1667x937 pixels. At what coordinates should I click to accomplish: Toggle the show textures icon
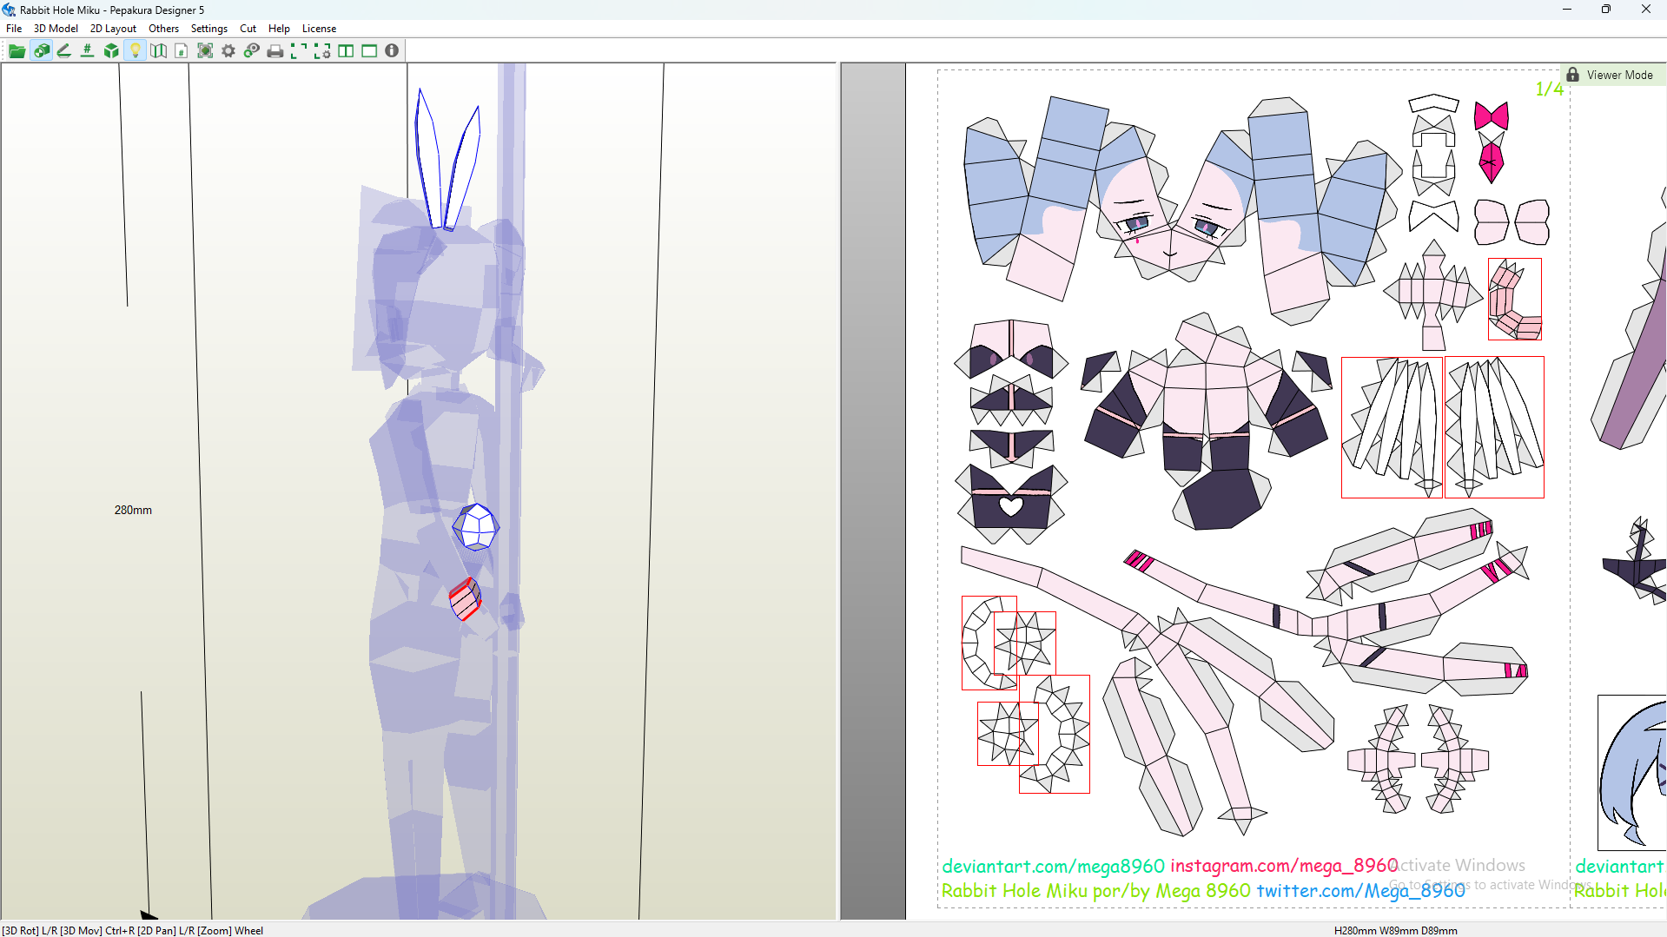[41, 51]
